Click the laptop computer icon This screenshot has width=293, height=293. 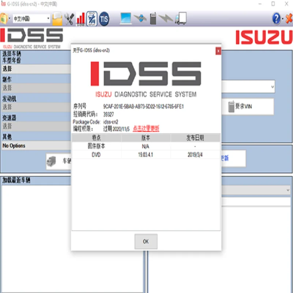coord(126,18)
